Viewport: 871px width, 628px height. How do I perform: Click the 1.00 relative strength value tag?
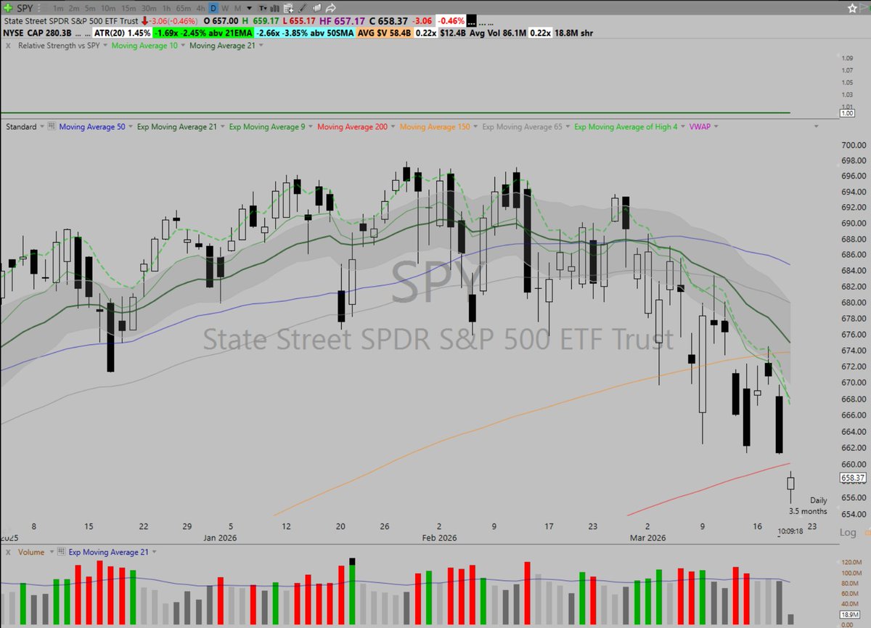[846, 113]
